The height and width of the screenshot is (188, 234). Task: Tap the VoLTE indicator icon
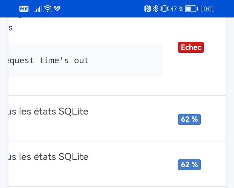pyautogui.click(x=24, y=9)
